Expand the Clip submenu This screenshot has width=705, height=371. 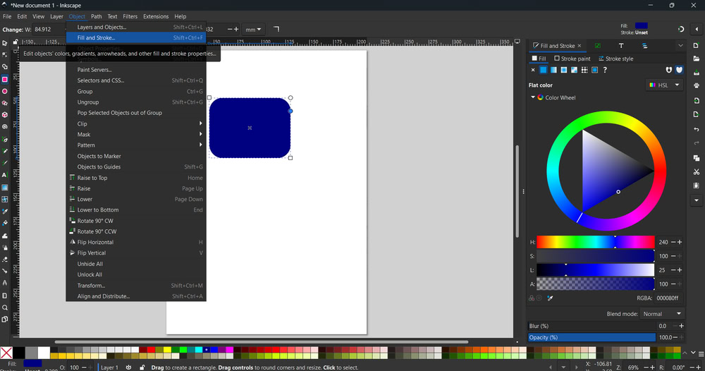click(x=136, y=123)
